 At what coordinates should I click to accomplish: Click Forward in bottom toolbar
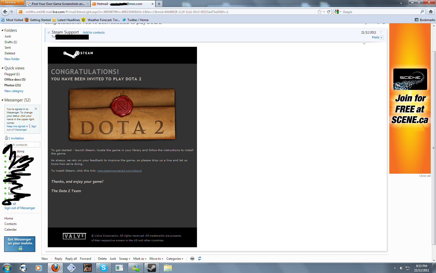coord(85,259)
